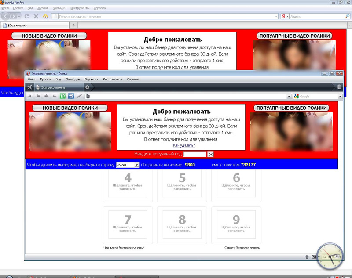Select the (Без имени) Firefox tab

(x=34, y=25)
